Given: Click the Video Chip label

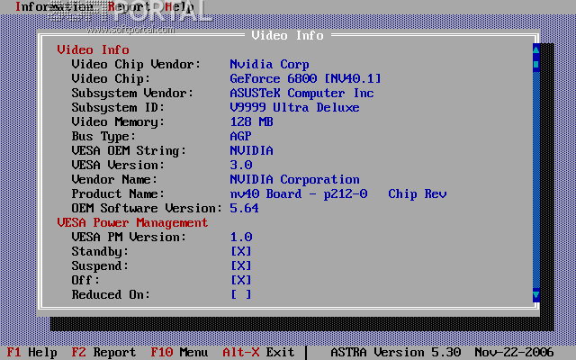Looking at the screenshot, I should [x=111, y=78].
